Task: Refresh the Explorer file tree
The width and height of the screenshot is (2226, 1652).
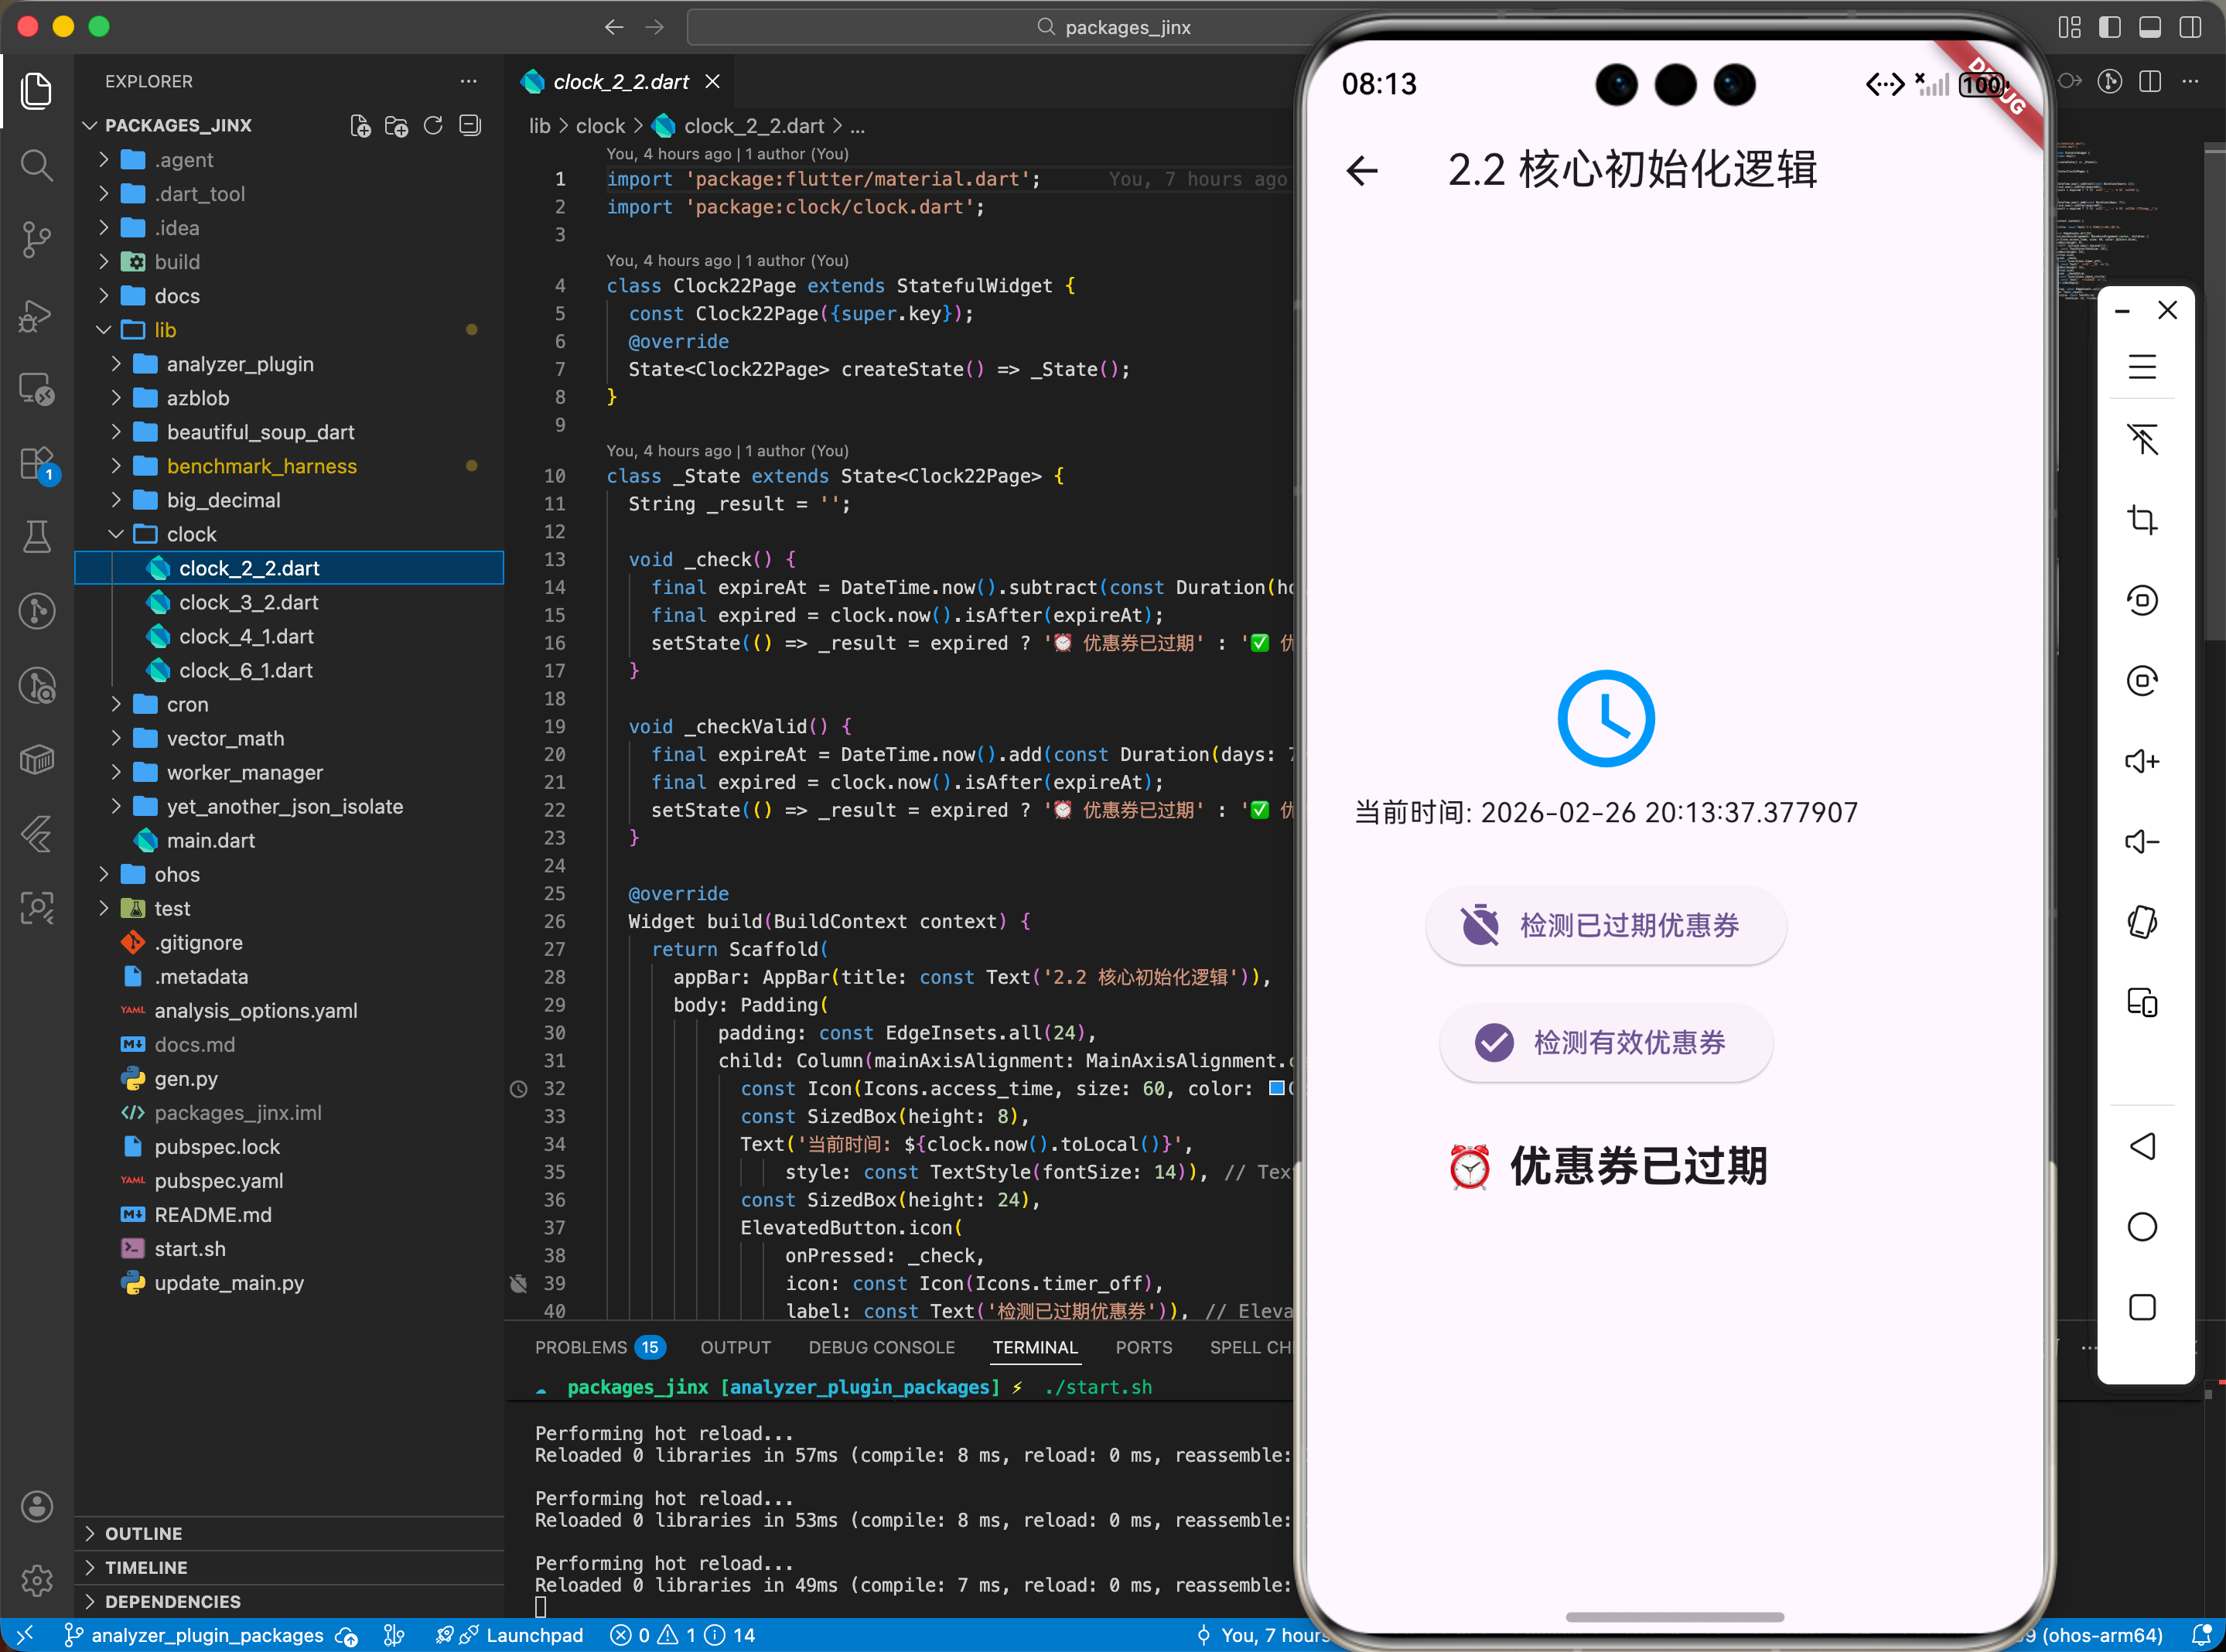Action: 433,126
